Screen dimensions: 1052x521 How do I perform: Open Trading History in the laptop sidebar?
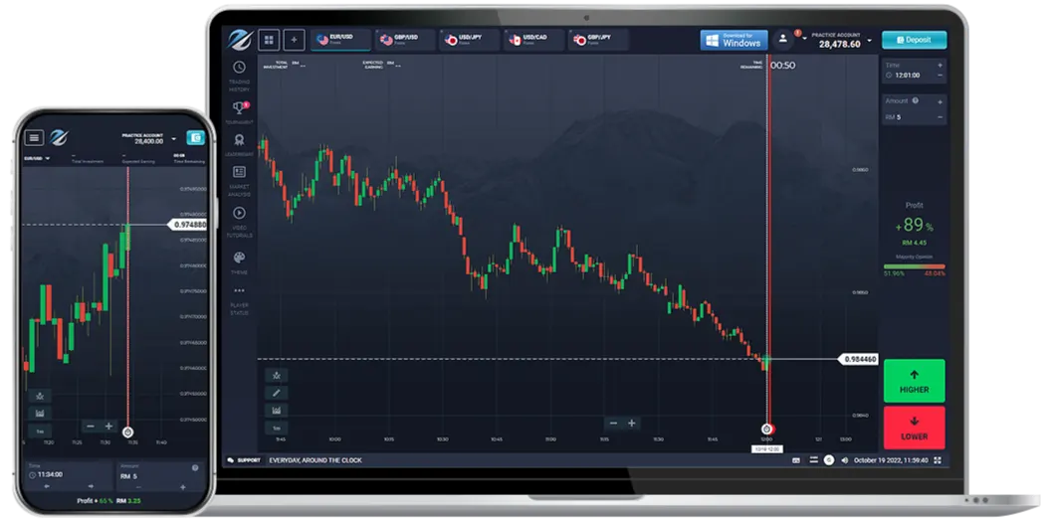tap(239, 68)
